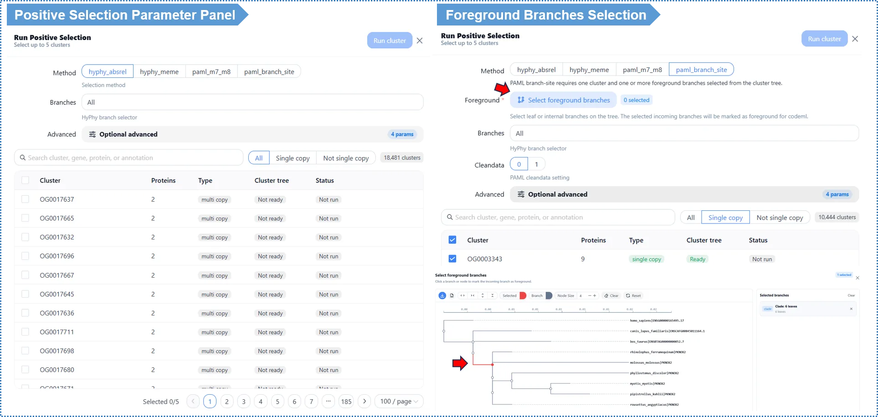Viewport: 878px width, 417px height.
Task: Click the 4 params badge in Parameter Panel
Action: point(402,134)
